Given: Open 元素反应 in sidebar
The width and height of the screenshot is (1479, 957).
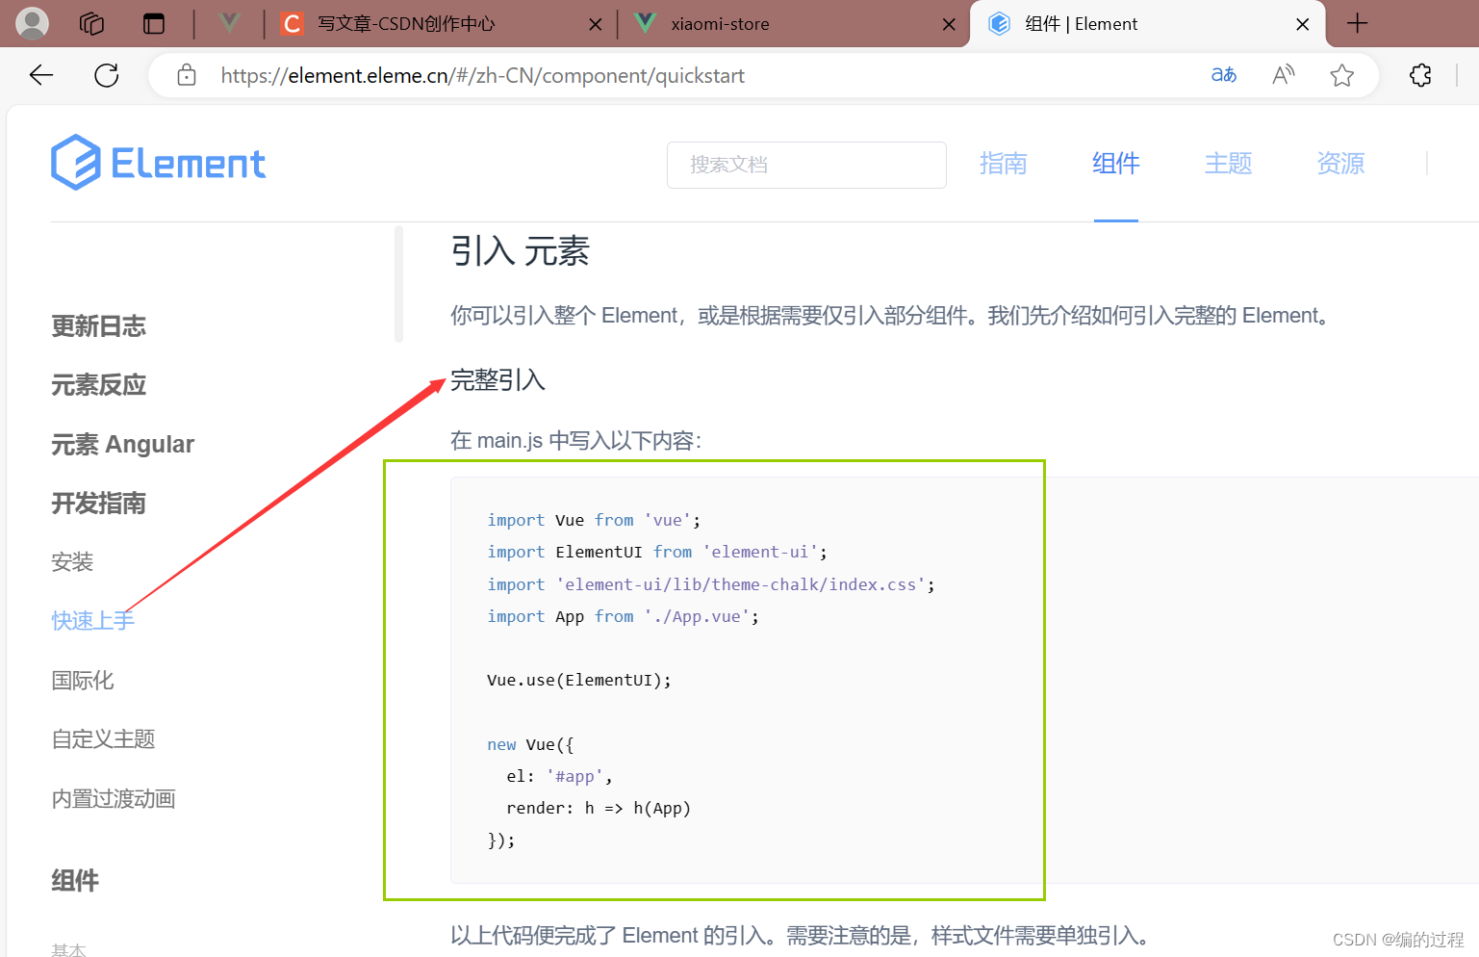Looking at the screenshot, I should point(98,385).
